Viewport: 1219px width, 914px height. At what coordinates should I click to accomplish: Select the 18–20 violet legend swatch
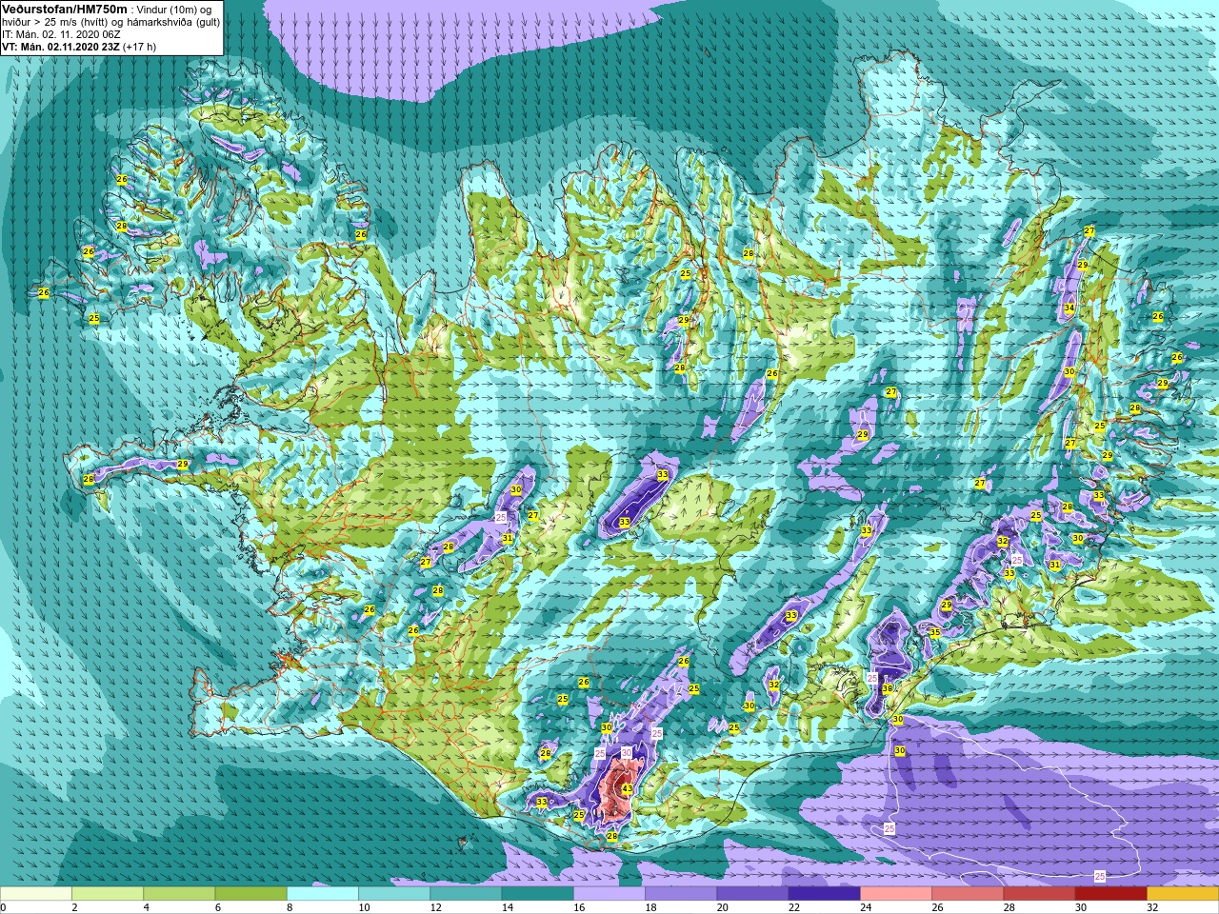pyautogui.click(x=681, y=894)
